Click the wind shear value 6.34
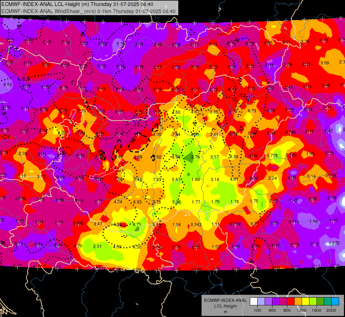Viewport: 345px width, 317px height. click(x=234, y=157)
